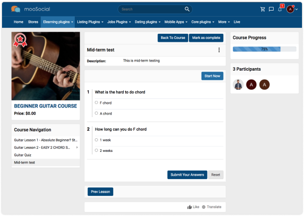Click the user avatar in header

pos(290,9)
